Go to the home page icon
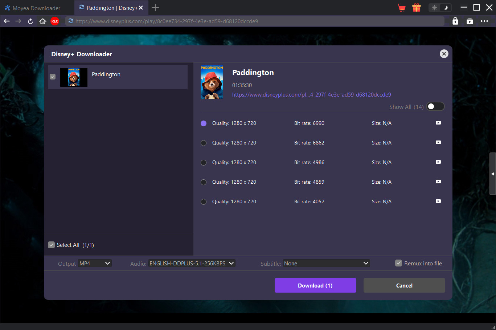The height and width of the screenshot is (330, 496). point(43,21)
